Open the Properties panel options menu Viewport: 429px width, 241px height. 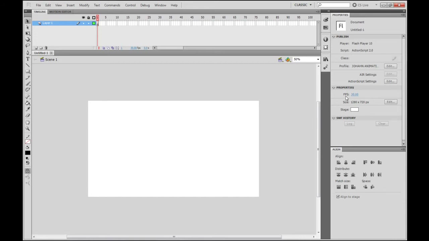pos(403,15)
